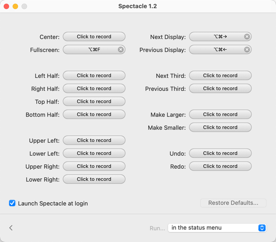Record a shortcut for Previous Third
The width and height of the screenshot is (276, 242).
point(220,89)
